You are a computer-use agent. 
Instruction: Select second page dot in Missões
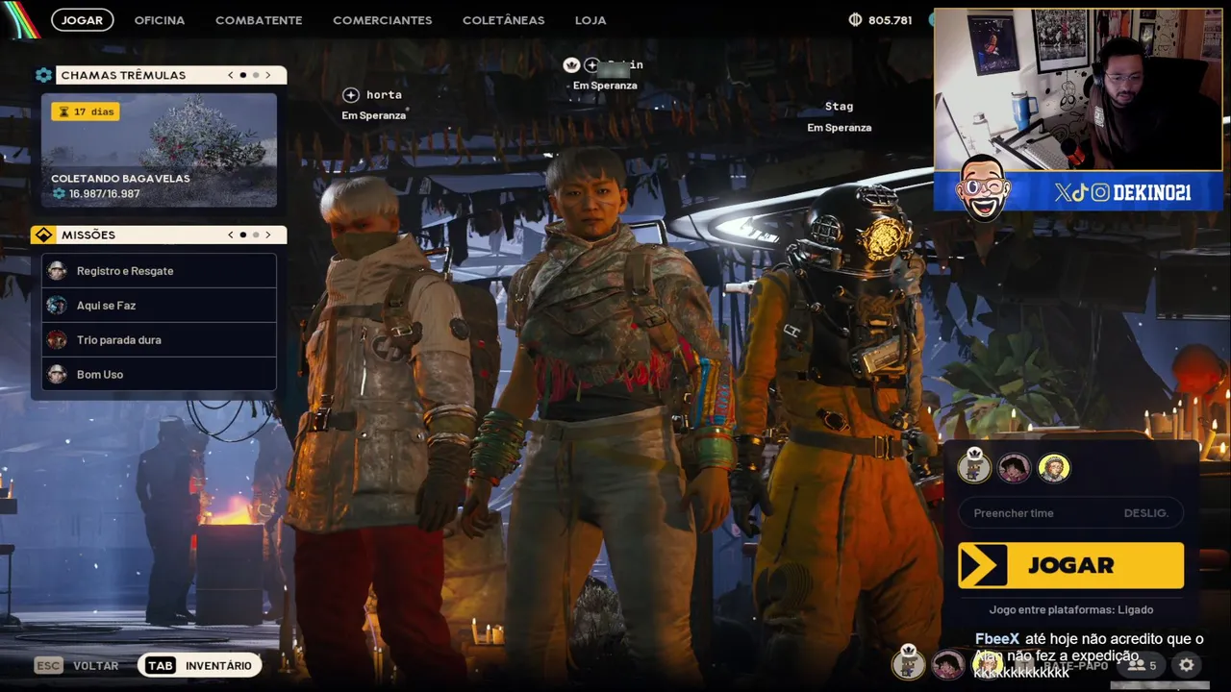tap(256, 235)
